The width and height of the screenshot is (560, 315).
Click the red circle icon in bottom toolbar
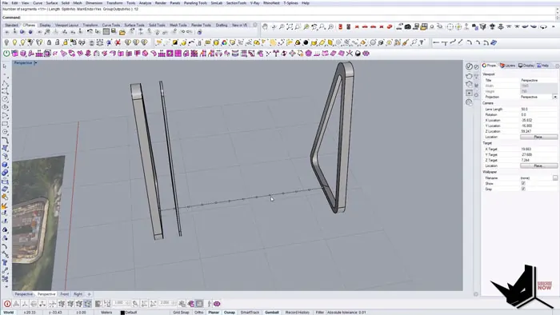point(7,304)
